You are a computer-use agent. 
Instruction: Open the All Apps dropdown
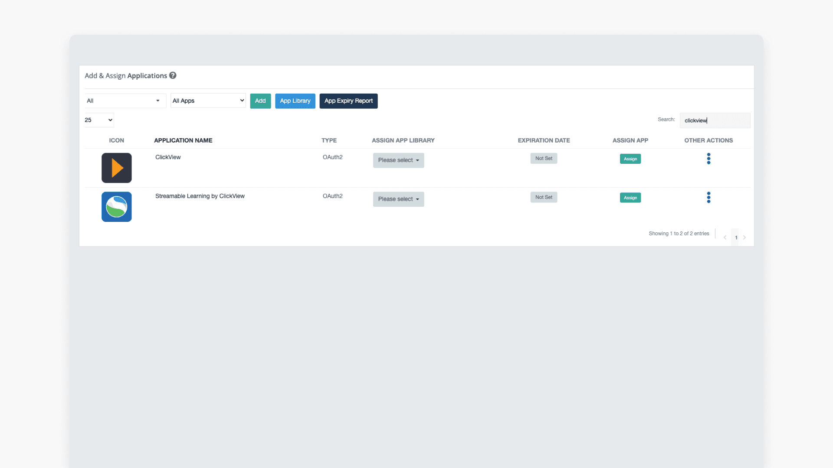(x=208, y=101)
